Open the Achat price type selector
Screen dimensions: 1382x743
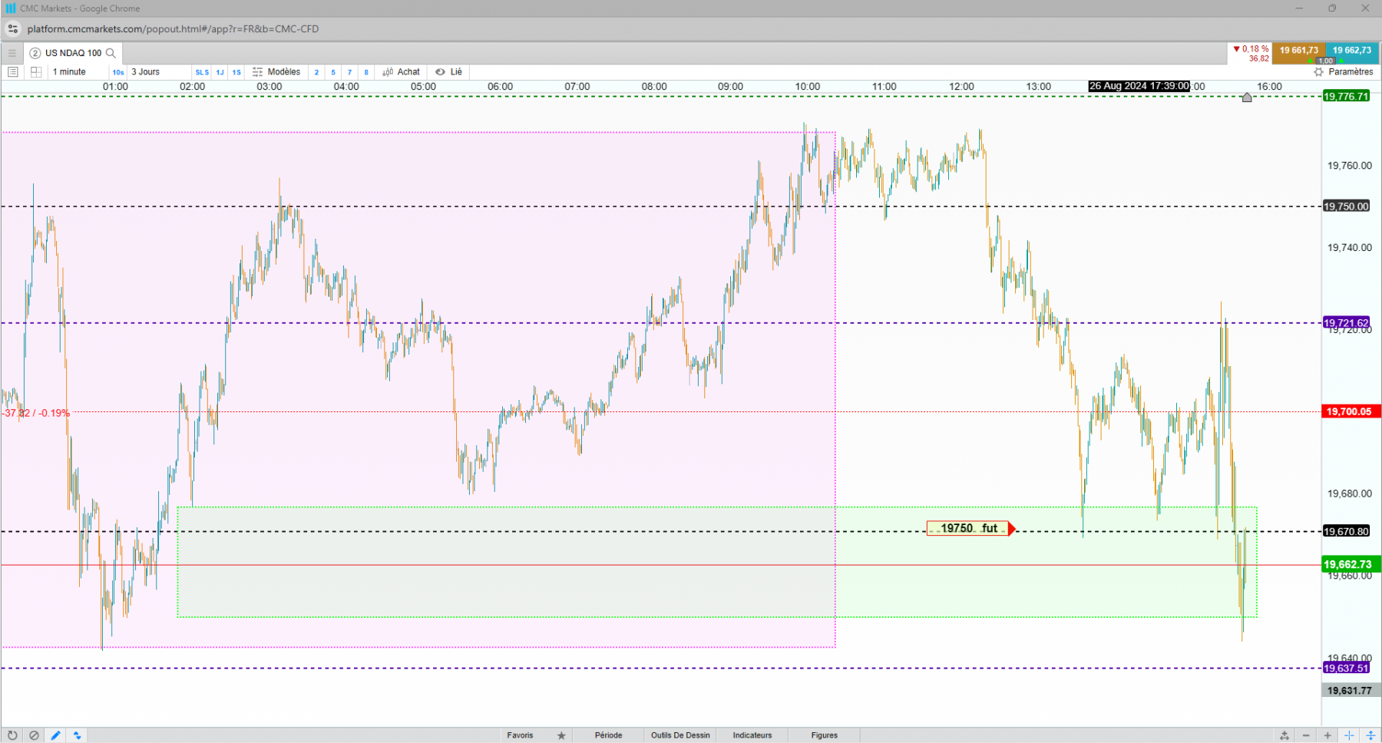coord(402,72)
